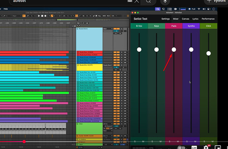Mute the Click channel in AbleSet mixer

click(x=212, y=141)
